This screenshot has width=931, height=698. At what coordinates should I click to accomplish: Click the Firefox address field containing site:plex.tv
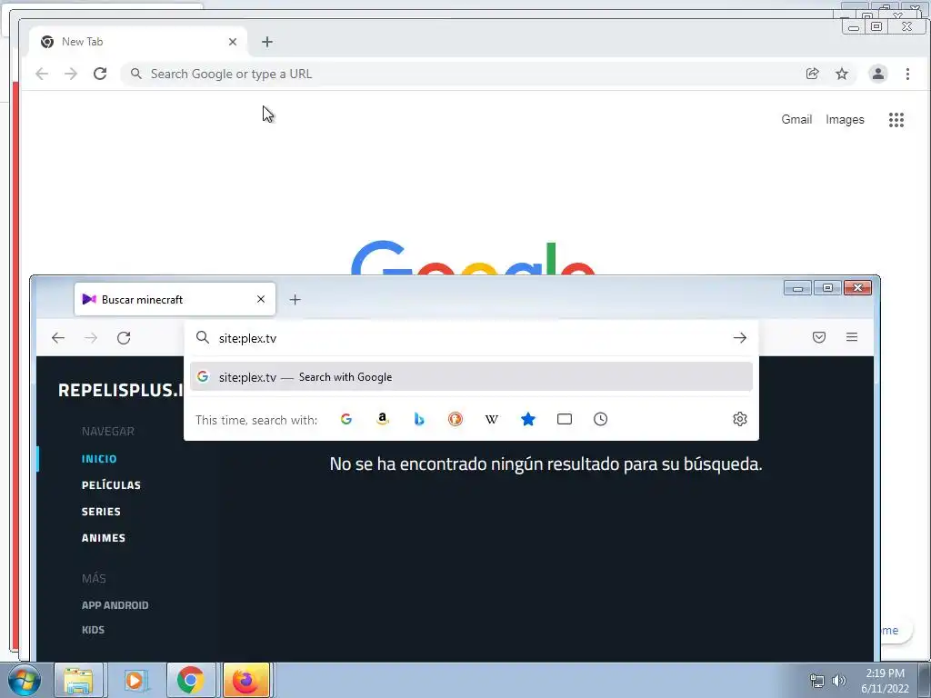click(x=469, y=338)
